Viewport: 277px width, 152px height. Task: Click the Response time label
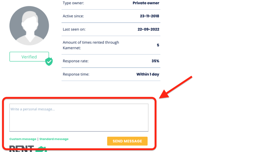click(76, 74)
